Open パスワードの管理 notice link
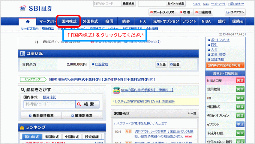The height and width of the screenshot is (144, 255). [142, 123]
